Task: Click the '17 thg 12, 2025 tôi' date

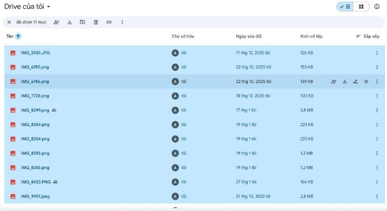Action: (x=253, y=53)
